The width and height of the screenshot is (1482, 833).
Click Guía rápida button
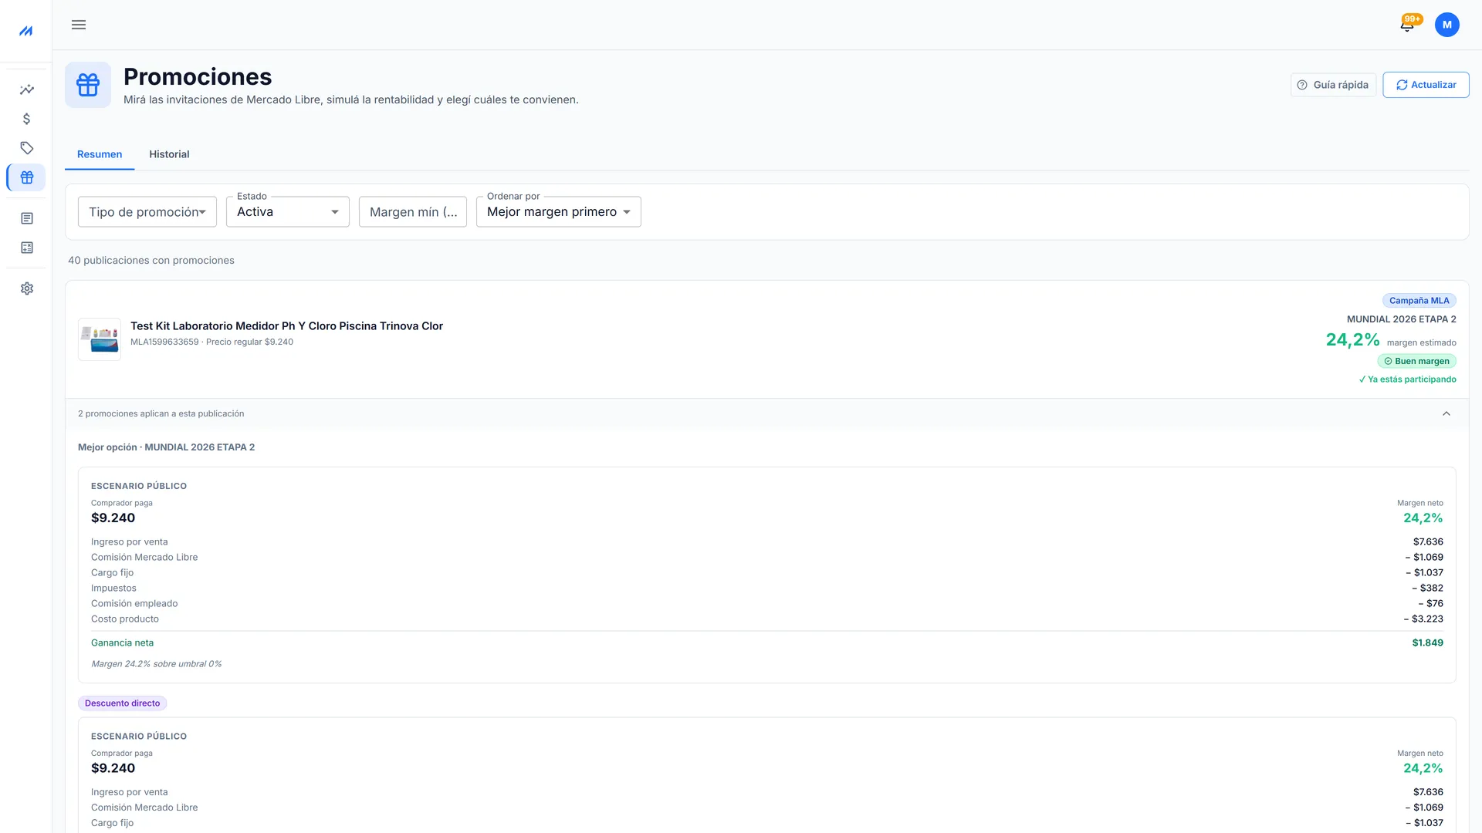[1333, 85]
